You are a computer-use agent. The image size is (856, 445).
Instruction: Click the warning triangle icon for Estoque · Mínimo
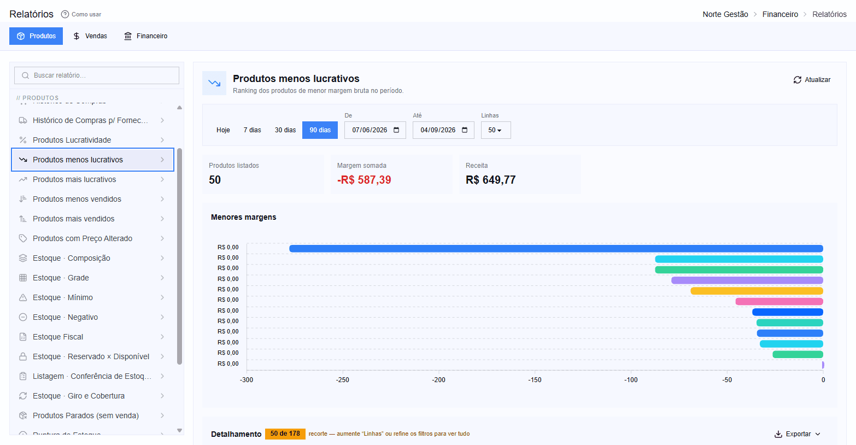pyautogui.click(x=23, y=297)
